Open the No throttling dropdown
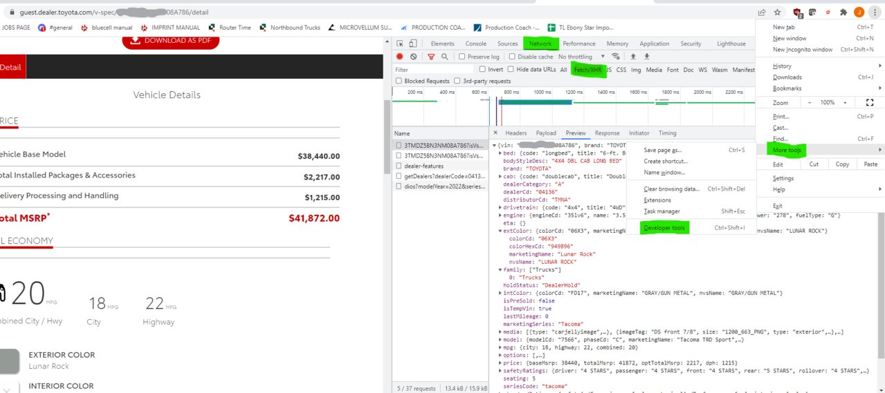885x393 pixels. pyautogui.click(x=581, y=57)
